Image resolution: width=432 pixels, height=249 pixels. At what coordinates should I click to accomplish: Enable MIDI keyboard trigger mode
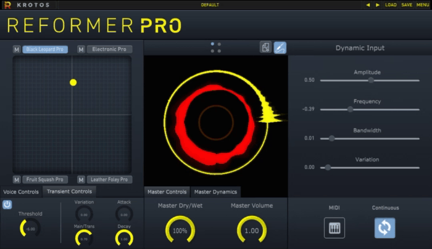point(334,228)
